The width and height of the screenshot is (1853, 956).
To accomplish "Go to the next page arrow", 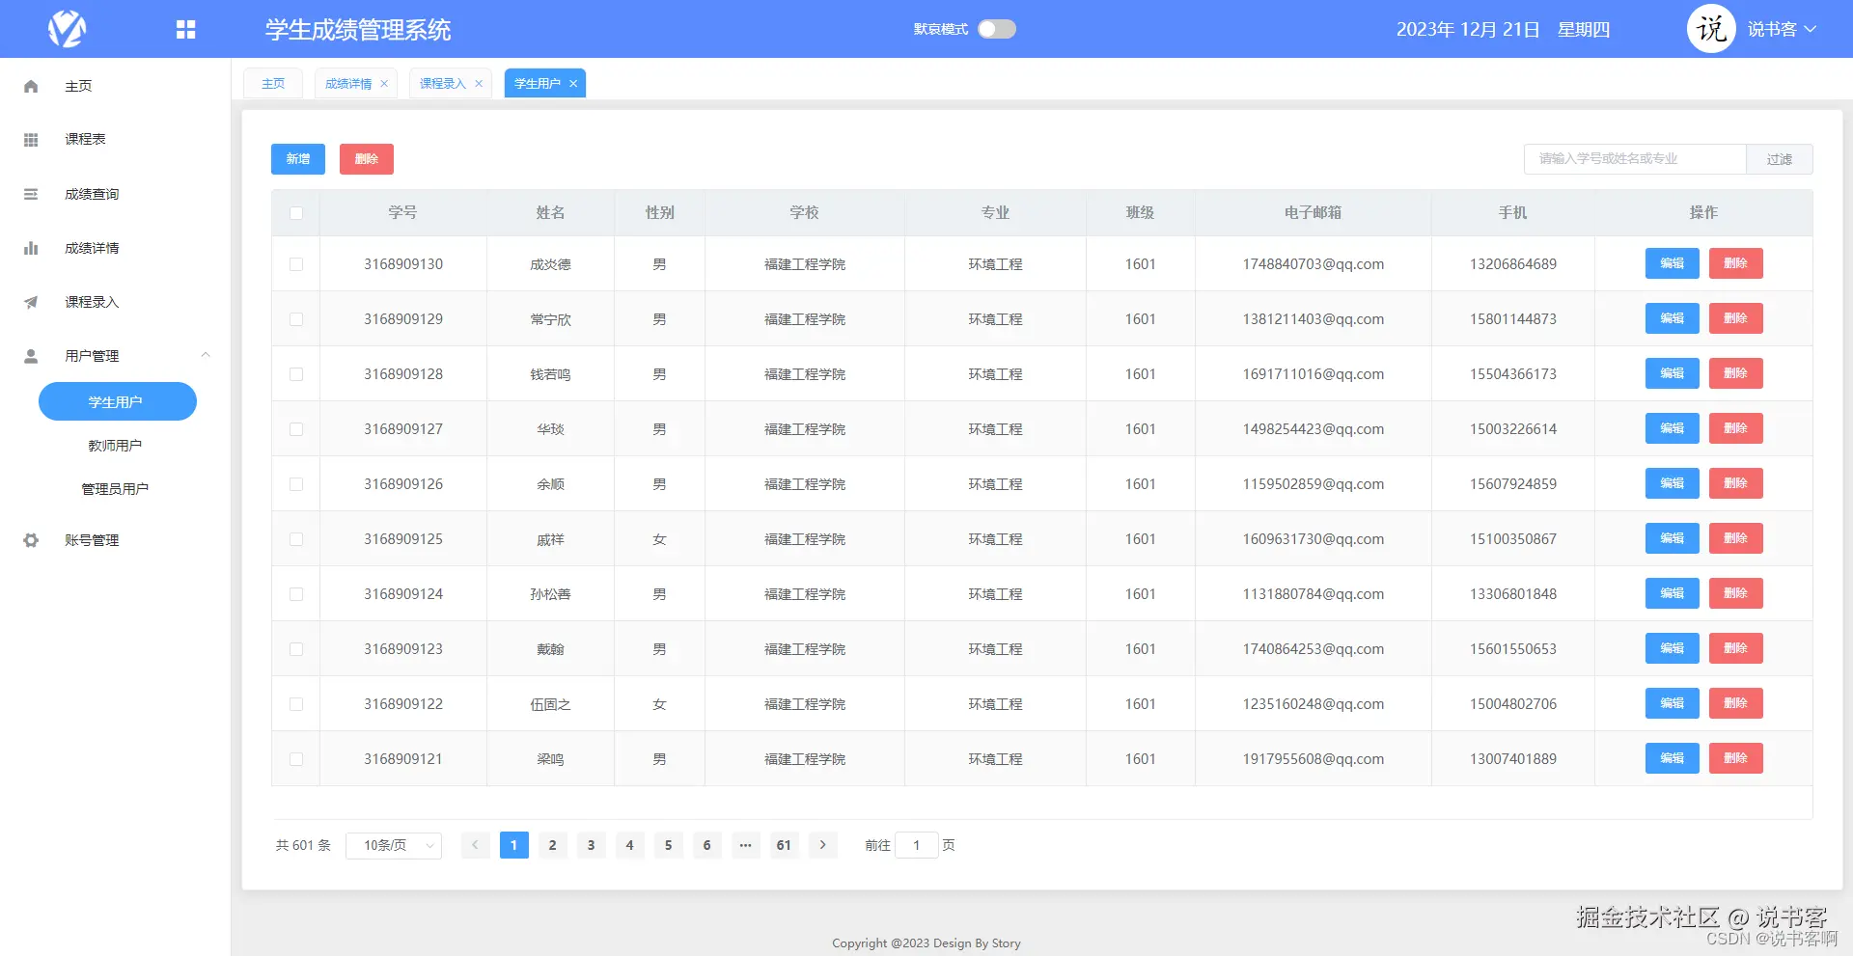I will [x=822, y=845].
